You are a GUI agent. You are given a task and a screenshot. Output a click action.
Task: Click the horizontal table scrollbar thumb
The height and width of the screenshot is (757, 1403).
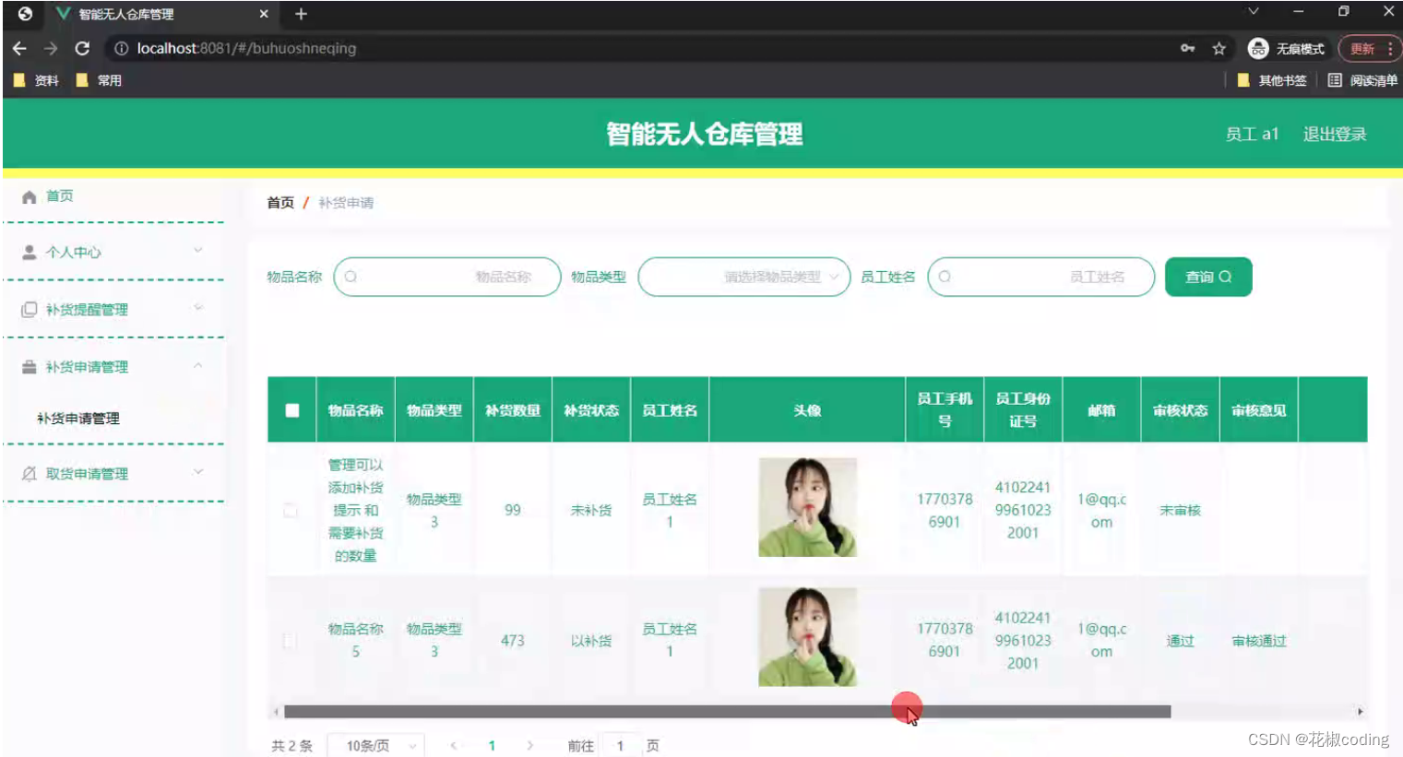pos(727,712)
